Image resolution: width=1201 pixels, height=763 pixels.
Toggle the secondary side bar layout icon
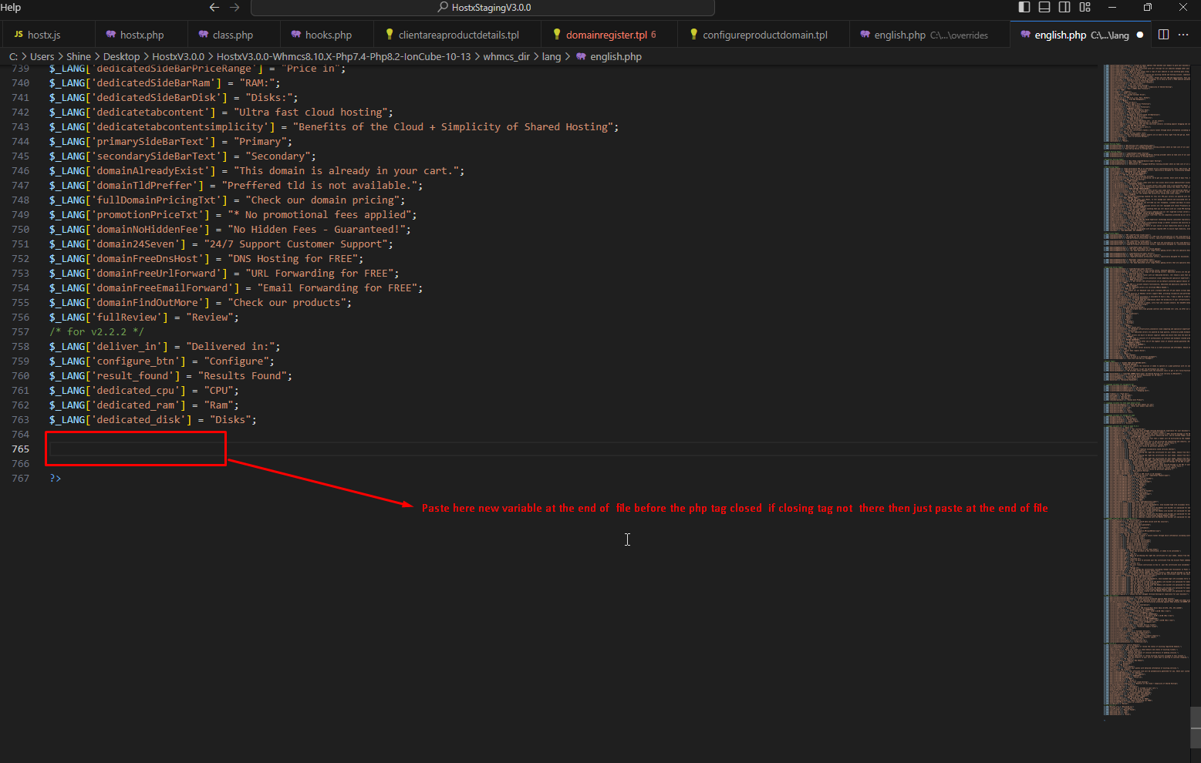(x=1064, y=7)
